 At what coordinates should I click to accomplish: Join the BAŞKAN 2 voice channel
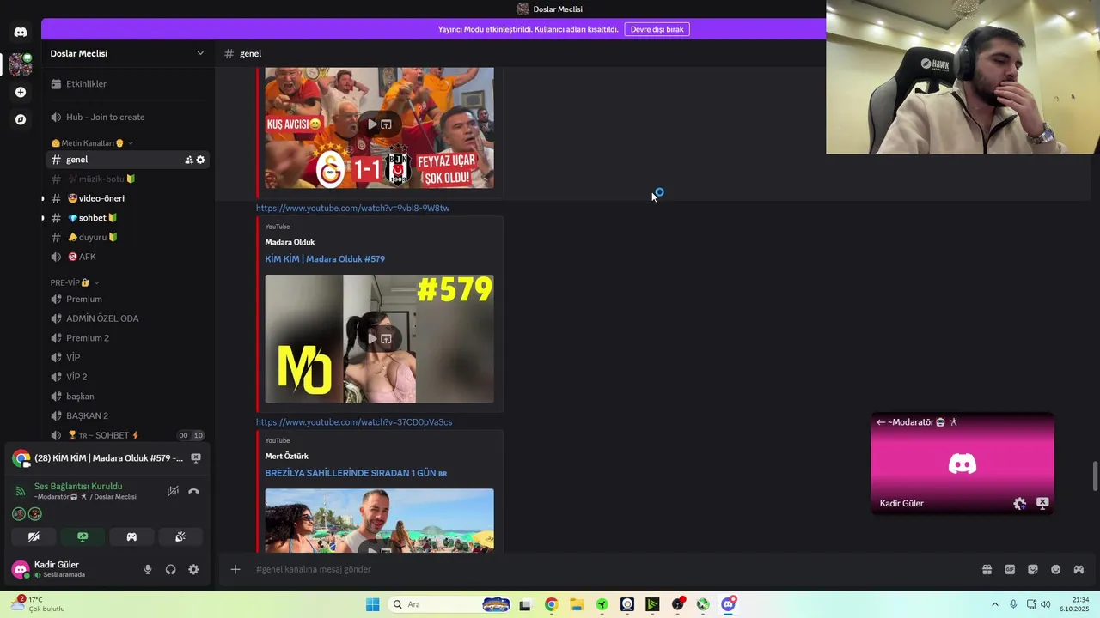point(127,415)
